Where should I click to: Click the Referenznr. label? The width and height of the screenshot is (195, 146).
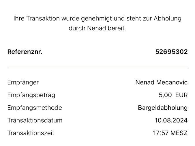coord(25,52)
